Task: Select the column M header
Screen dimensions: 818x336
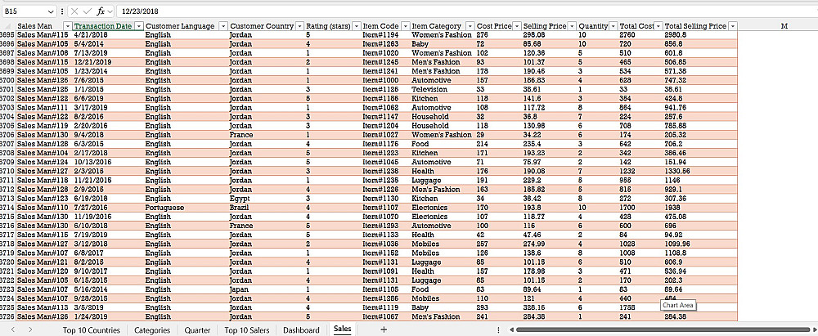Action: coord(784,26)
